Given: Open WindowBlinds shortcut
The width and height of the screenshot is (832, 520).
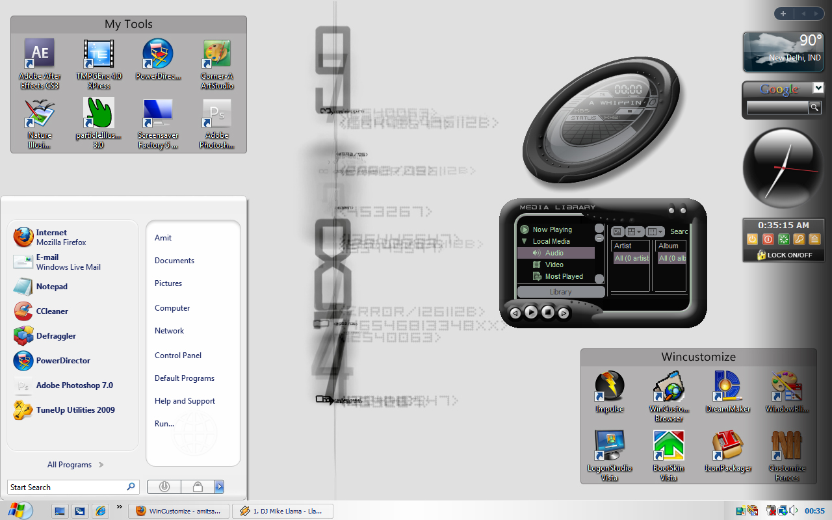Looking at the screenshot, I should click(787, 392).
